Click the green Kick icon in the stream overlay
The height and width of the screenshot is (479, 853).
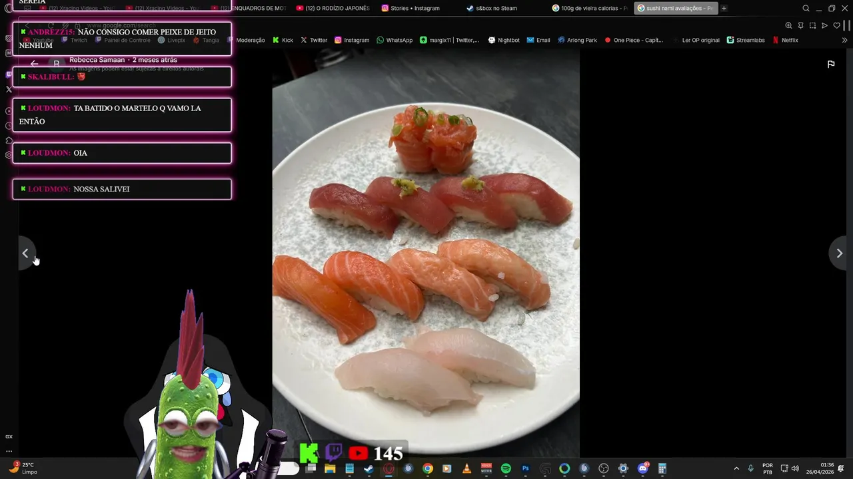(309, 453)
